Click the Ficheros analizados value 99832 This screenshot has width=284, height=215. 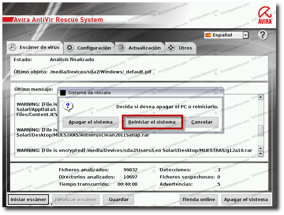(x=130, y=170)
